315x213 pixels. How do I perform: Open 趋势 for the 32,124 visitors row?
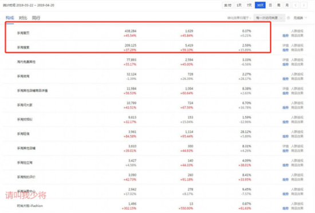point(285,79)
